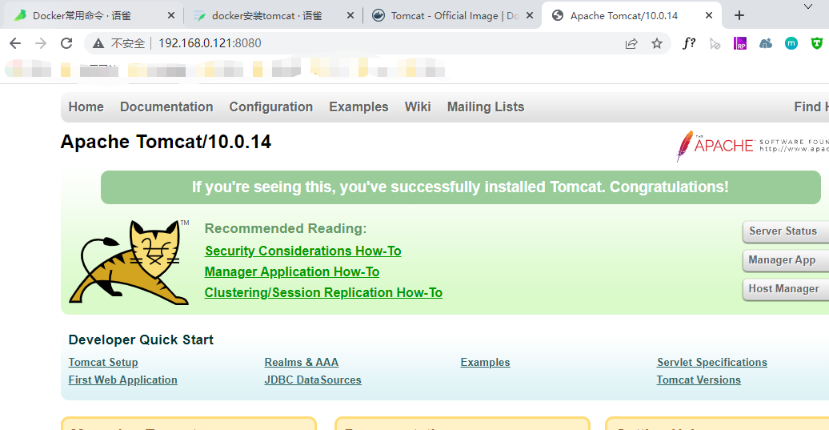The width and height of the screenshot is (829, 430).
Task: Click the browser forward arrow
Action: (x=41, y=43)
